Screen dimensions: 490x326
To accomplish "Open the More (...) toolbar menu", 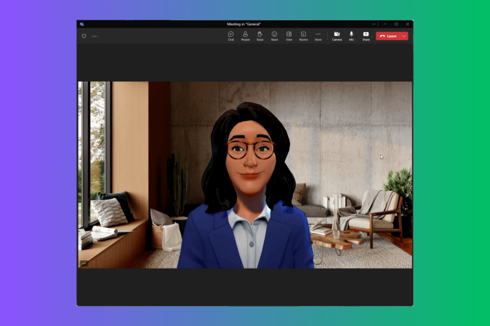I will pos(318,35).
